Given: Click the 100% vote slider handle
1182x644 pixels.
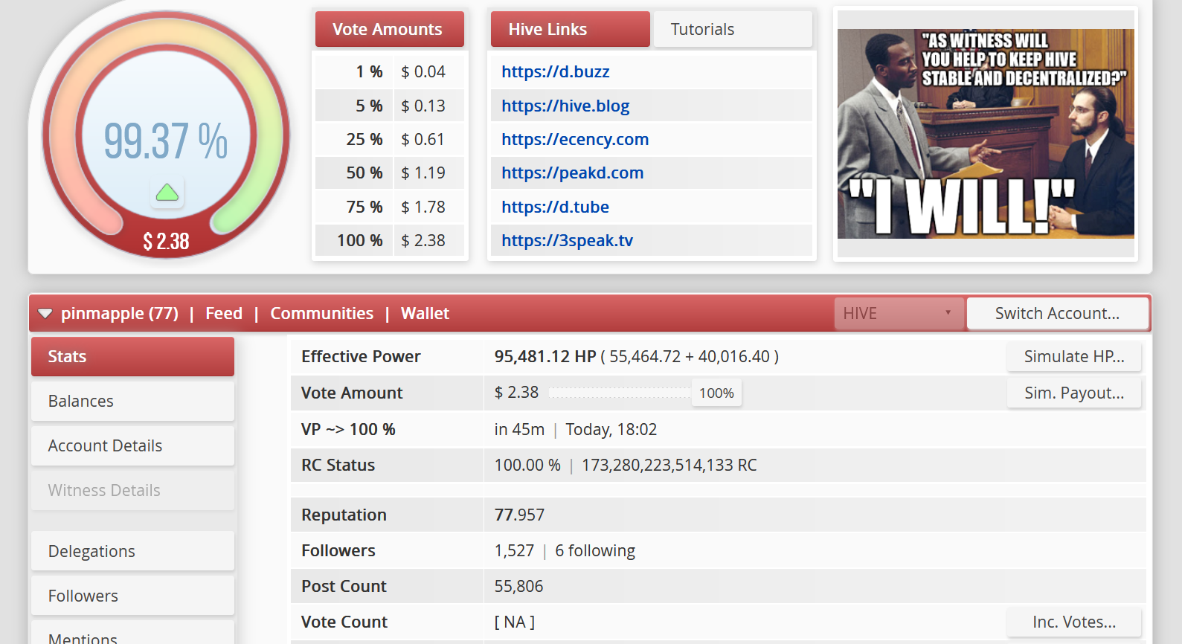Looking at the screenshot, I should coord(716,393).
